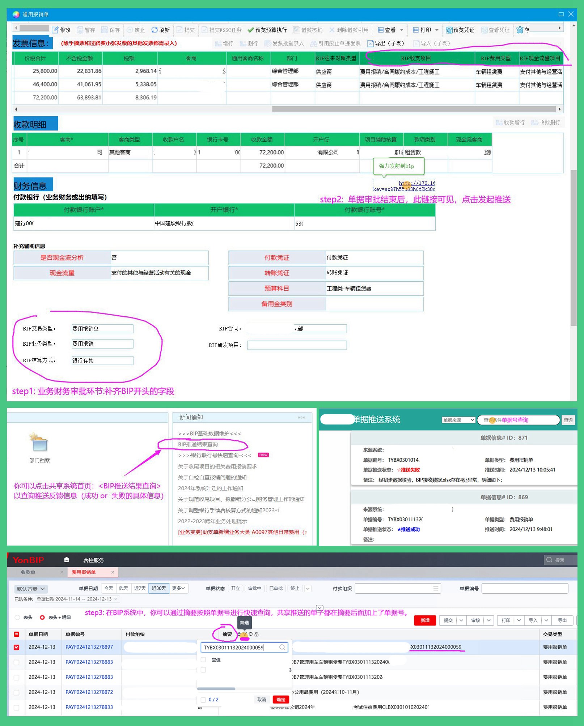Switch to the 收款单 tab
Viewport: 584px width, 726px height.
tap(28, 572)
